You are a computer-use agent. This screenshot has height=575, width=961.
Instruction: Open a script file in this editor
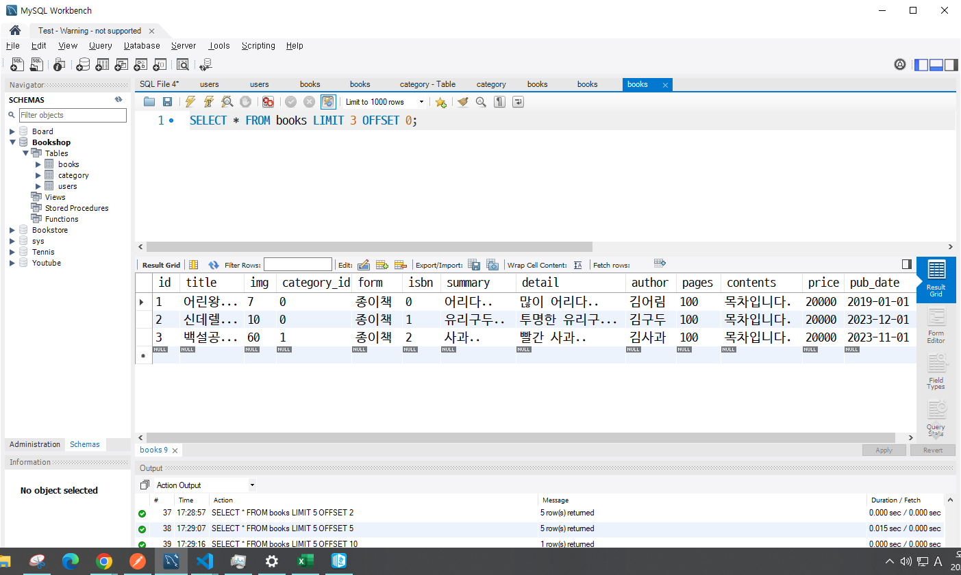coord(149,101)
